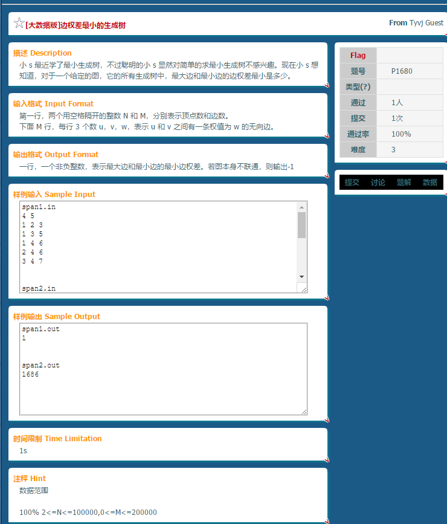
Task: Open the 讨论 discussion tab
Action: (x=378, y=183)
